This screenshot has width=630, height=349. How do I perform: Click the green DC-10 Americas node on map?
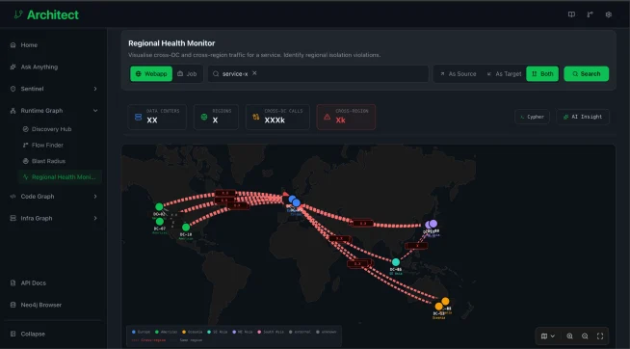[x=186, y=228]
